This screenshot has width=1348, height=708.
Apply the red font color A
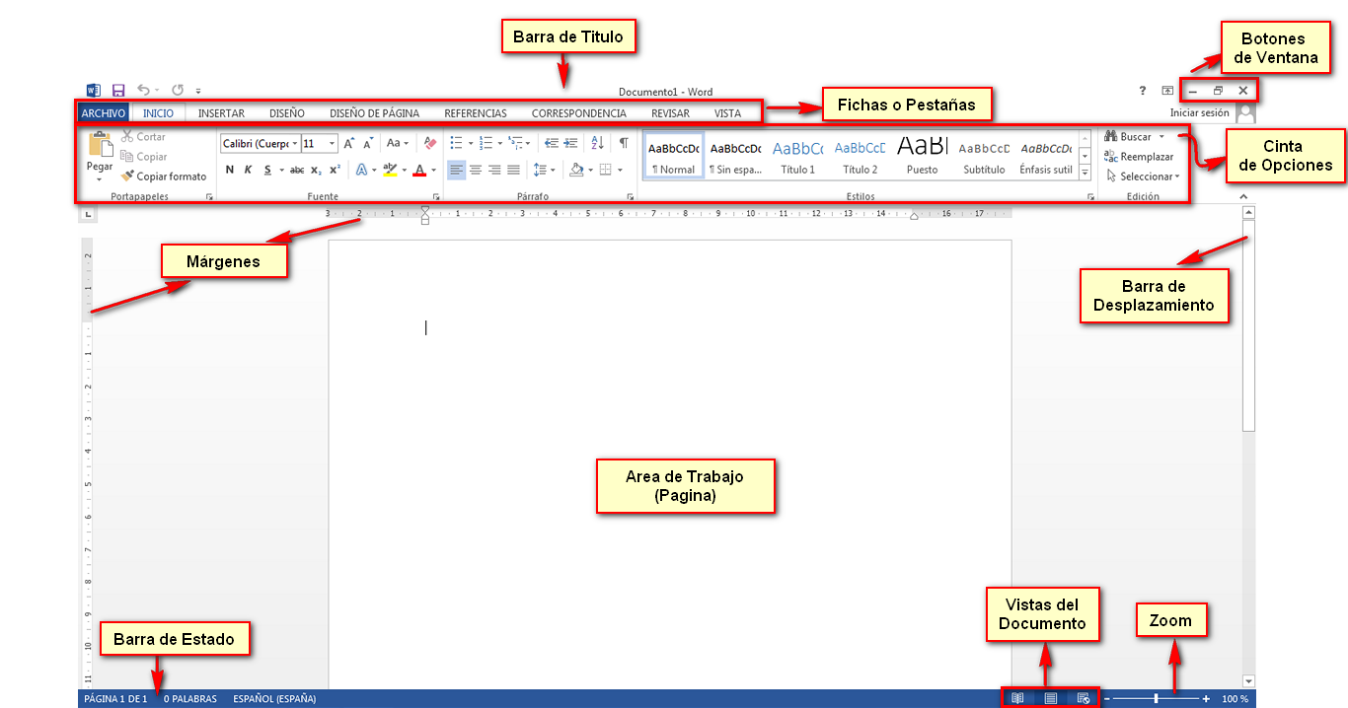[x=419, y=170]
